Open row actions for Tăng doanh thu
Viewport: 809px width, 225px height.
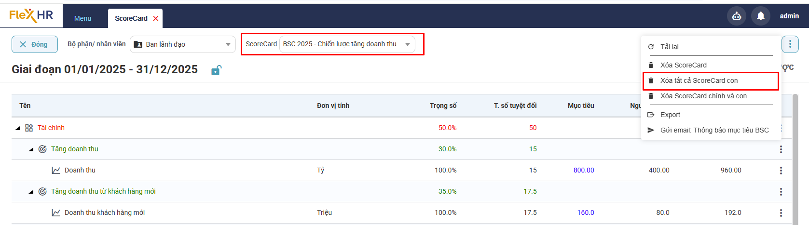coord(781,149)
